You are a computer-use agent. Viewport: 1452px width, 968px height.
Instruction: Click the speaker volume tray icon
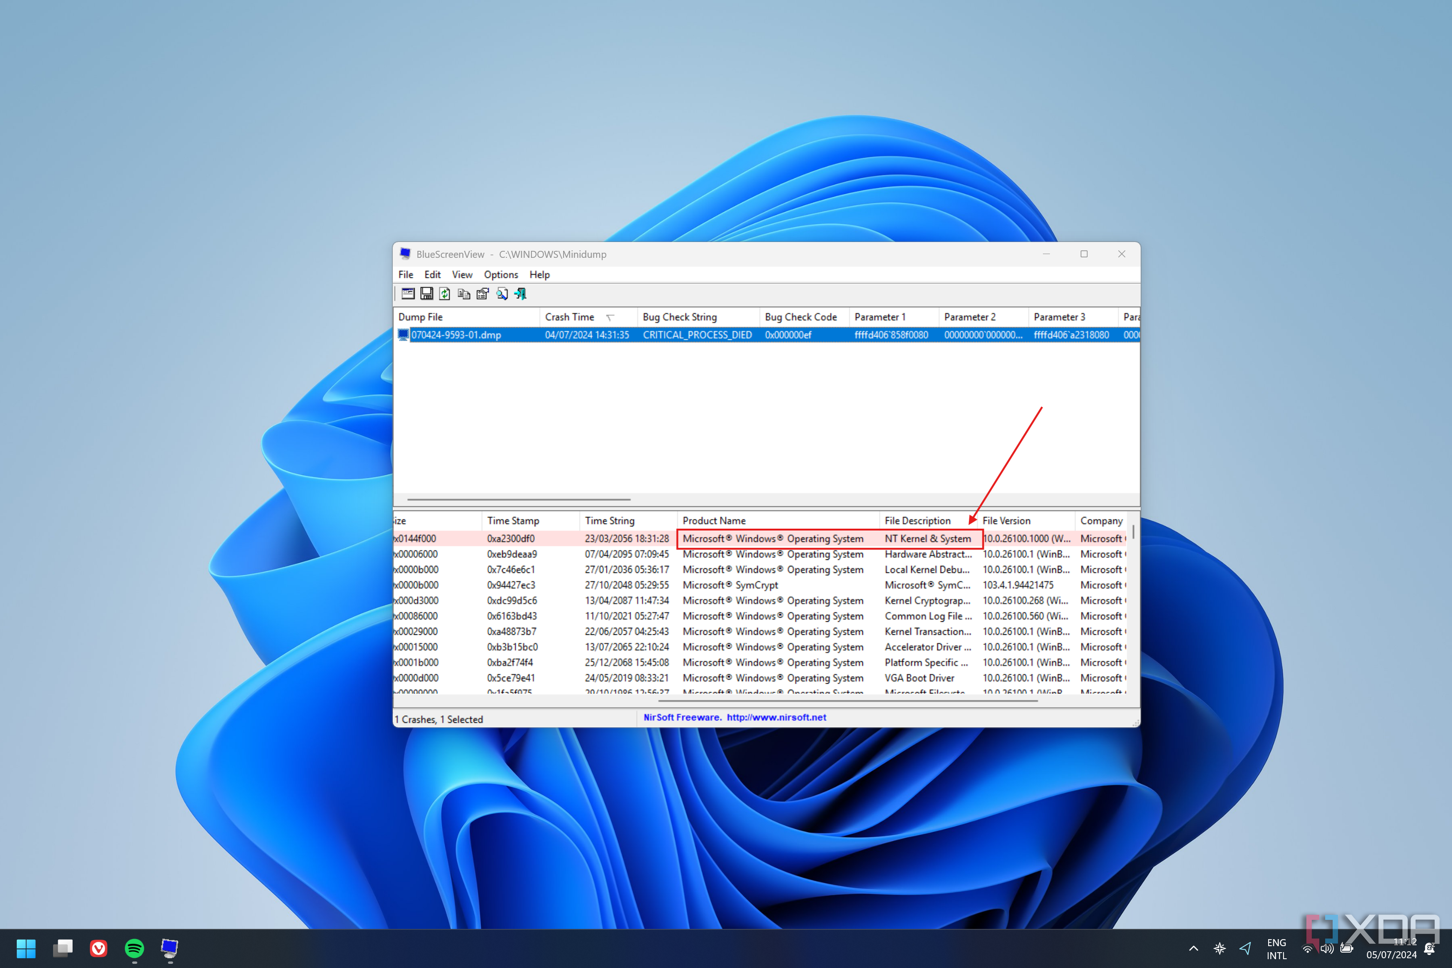(x=1327, y=949)
